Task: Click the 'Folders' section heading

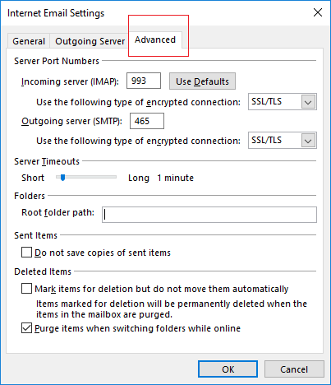Action: pos(30,196)
